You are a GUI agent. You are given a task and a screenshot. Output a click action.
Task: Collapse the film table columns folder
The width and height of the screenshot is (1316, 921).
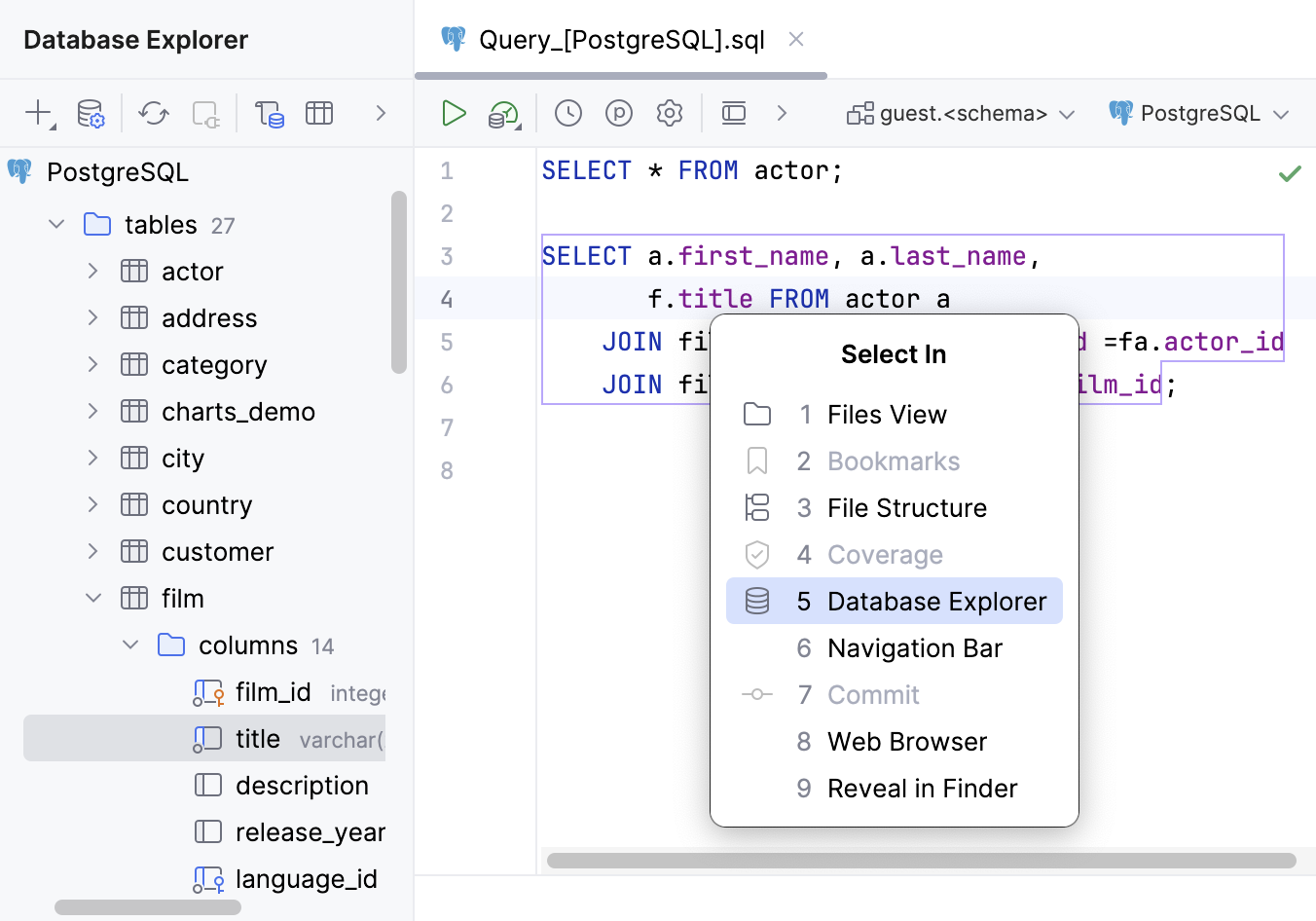point(130,645)
